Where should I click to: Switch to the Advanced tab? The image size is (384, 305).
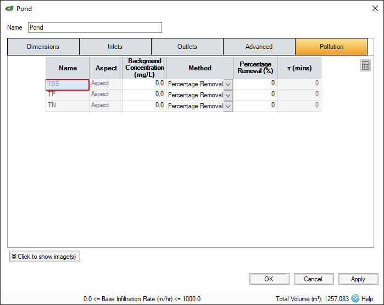[259, 47]
